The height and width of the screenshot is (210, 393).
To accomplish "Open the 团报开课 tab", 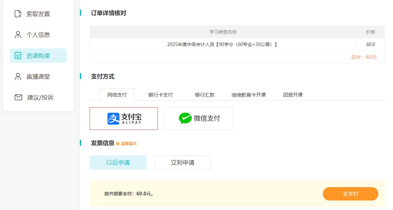I will [x=293, y=94].
